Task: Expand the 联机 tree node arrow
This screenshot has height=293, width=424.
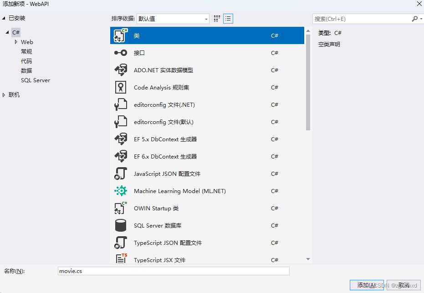Action: (4, 95)
